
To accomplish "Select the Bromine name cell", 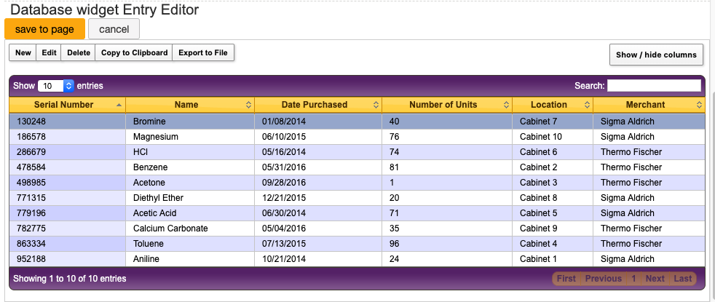I will click(190, 122).
